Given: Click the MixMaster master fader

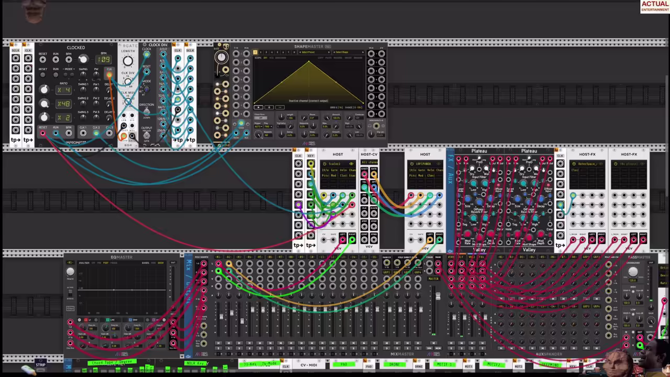Looking at the screenshot, I should point(438,296).
